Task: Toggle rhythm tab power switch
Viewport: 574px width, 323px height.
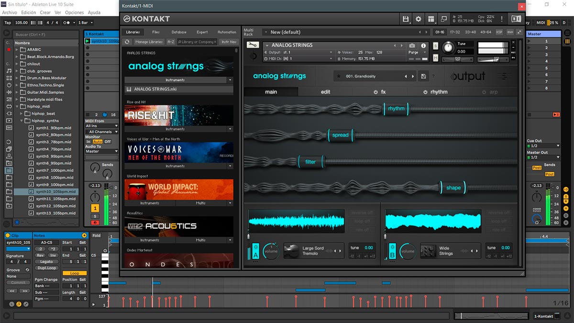Action: coord(425,92)
